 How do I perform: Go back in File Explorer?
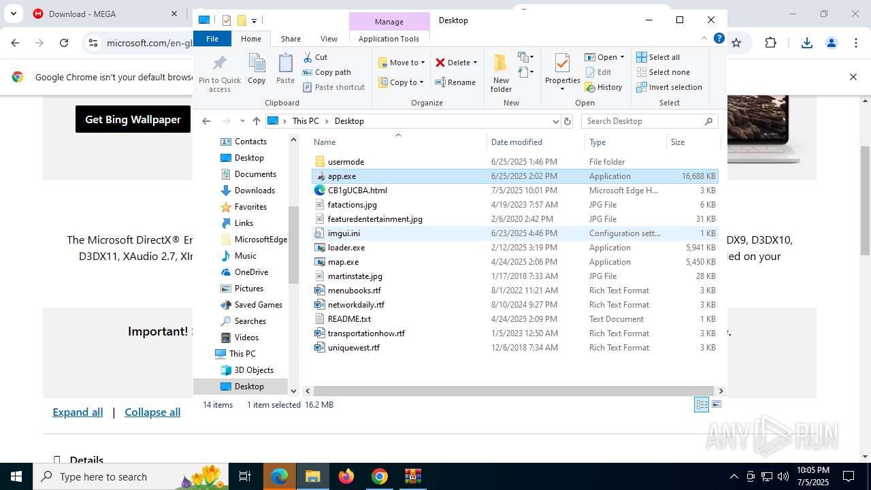pos(207,121)
